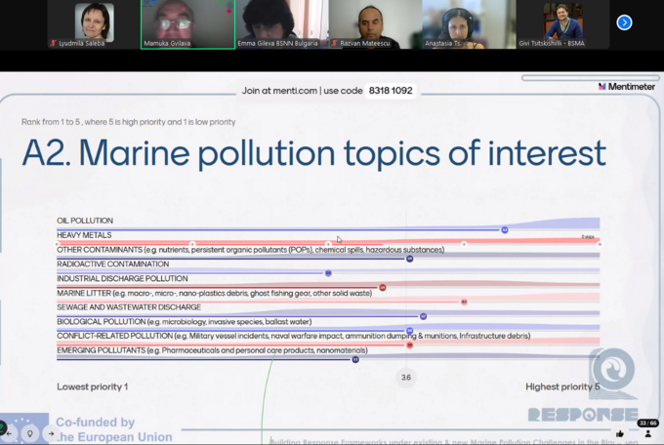Click the BIOLOGICAL POLLUTION score marker
Image resolution: width=664 pixels, height=445 pixels.
pos(423,316)
